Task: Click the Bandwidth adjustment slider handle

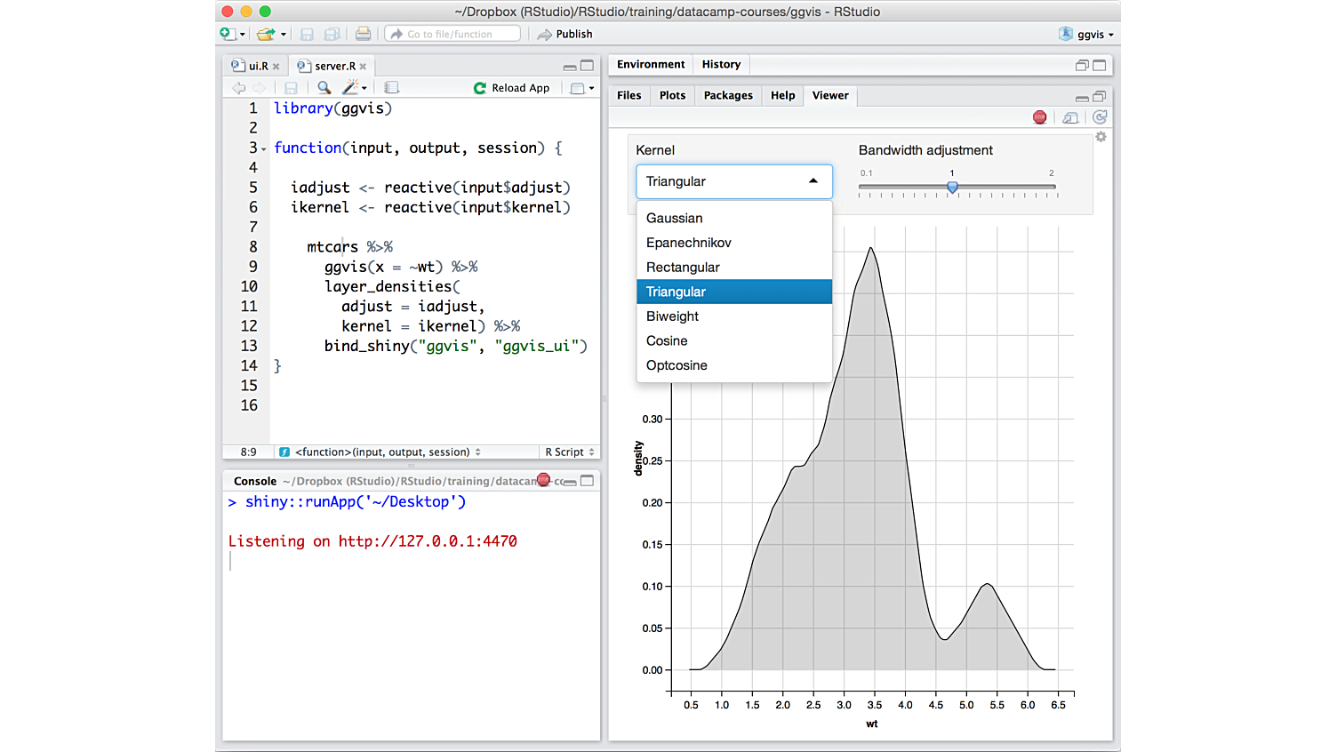Action: click(952, 188)
